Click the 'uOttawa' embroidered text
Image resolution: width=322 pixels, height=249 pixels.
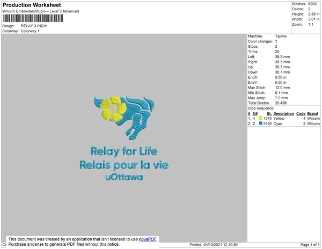124,177
